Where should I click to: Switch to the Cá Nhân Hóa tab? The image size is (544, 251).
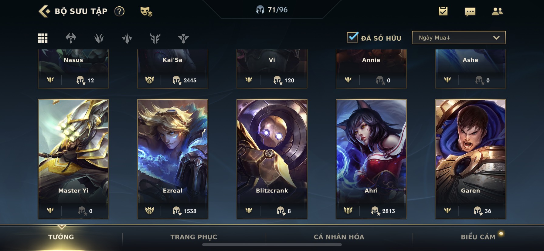coord(339,237)
